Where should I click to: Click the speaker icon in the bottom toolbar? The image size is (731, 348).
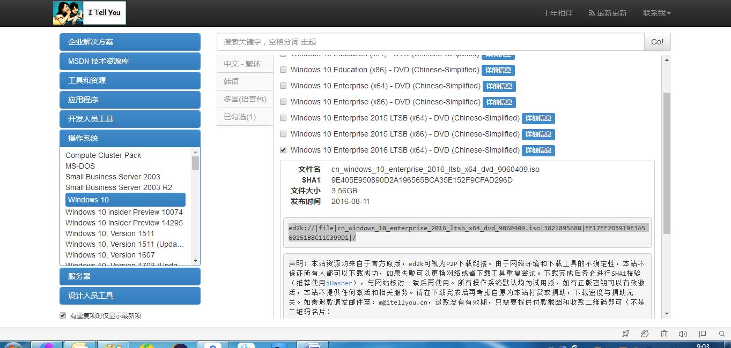(683, 334)
